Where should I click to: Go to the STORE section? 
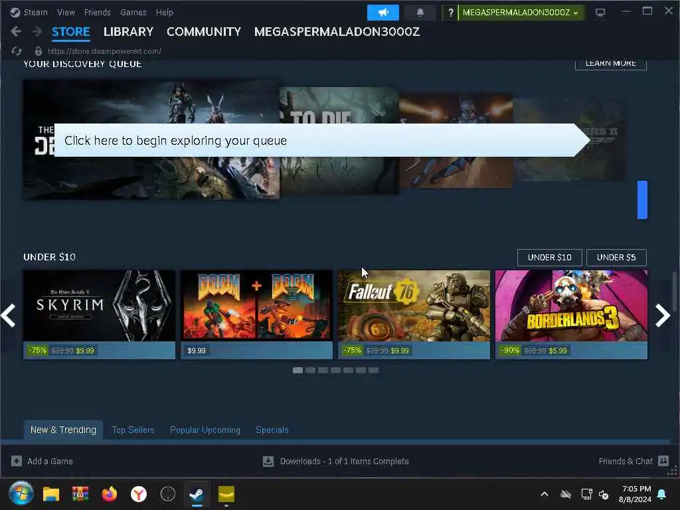coord(71,32)
